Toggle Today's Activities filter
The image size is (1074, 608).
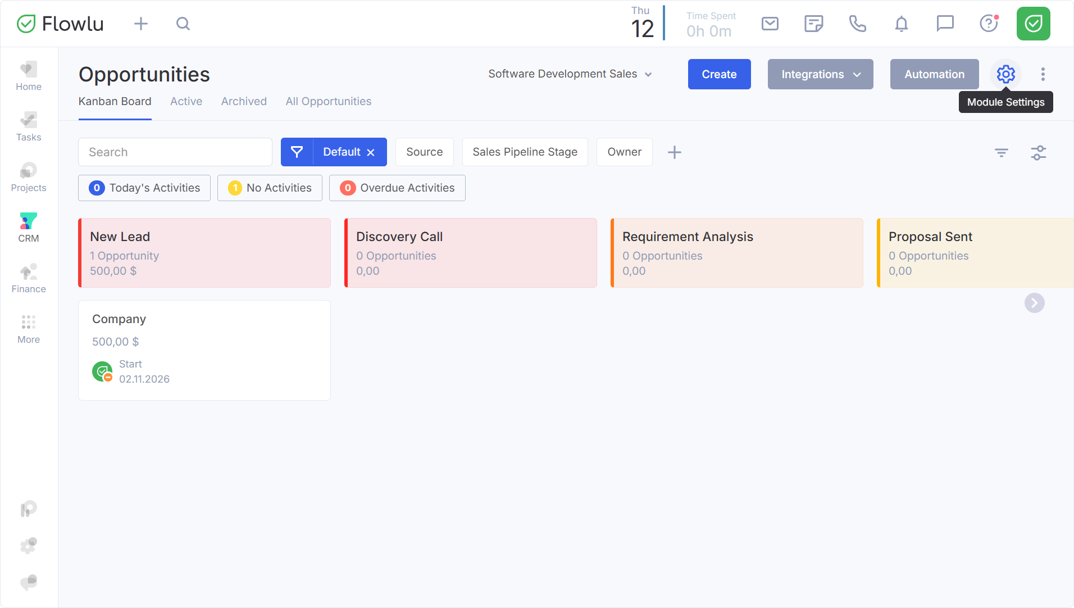(x=144, y=188)
